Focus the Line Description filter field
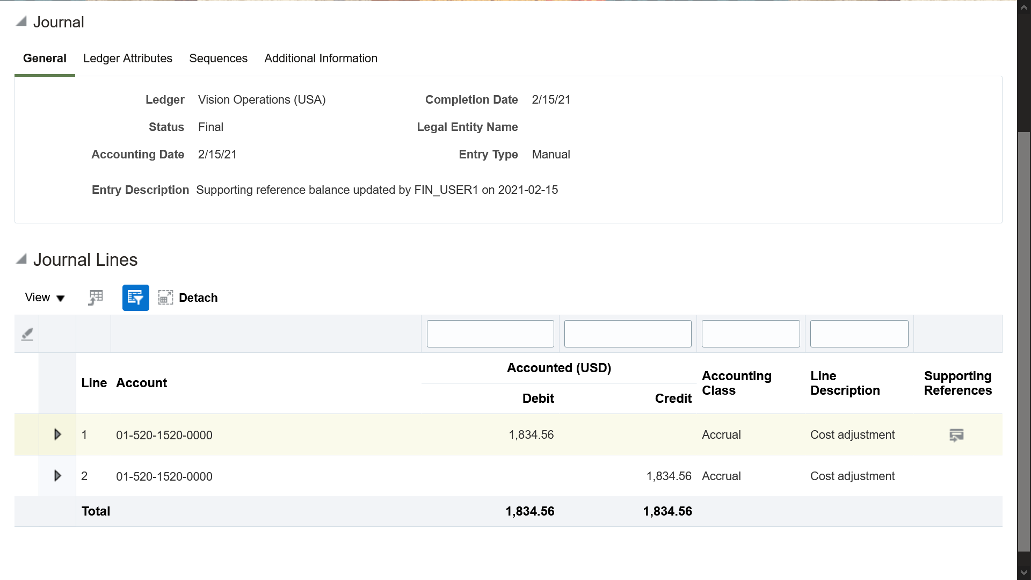Screen dimensions: 1031x580 [x=859, y=334]
